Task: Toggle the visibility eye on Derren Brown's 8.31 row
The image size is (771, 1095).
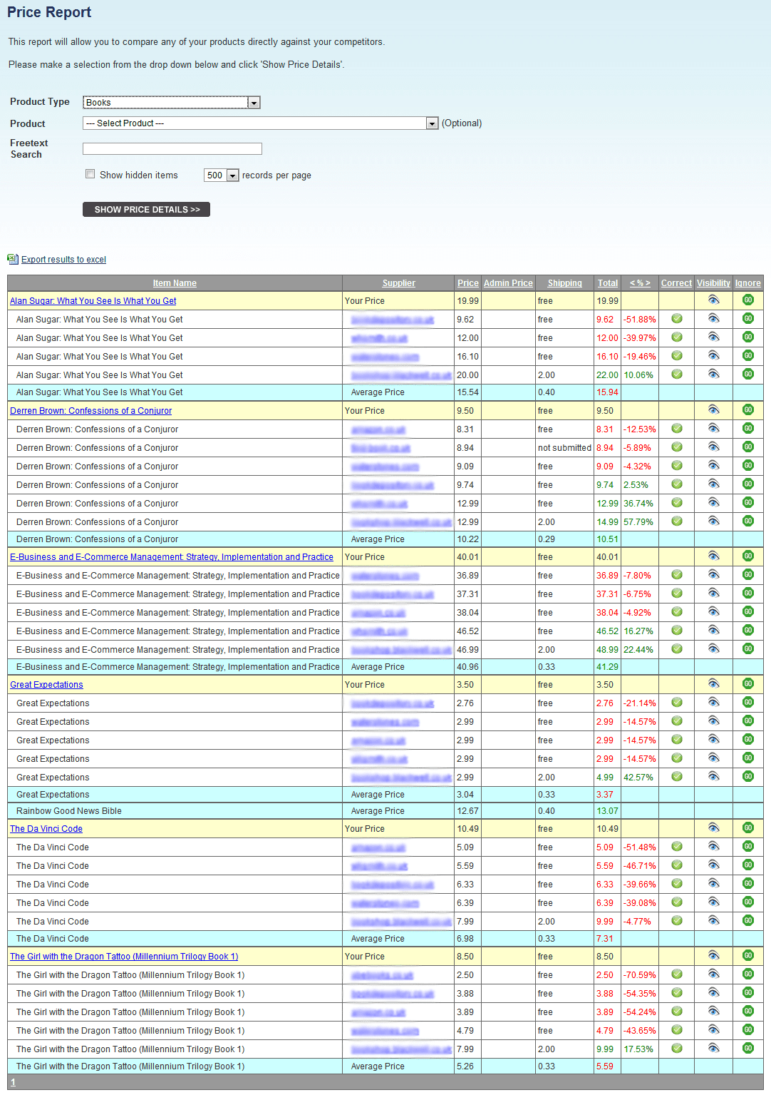Action: tap(713, 428)
